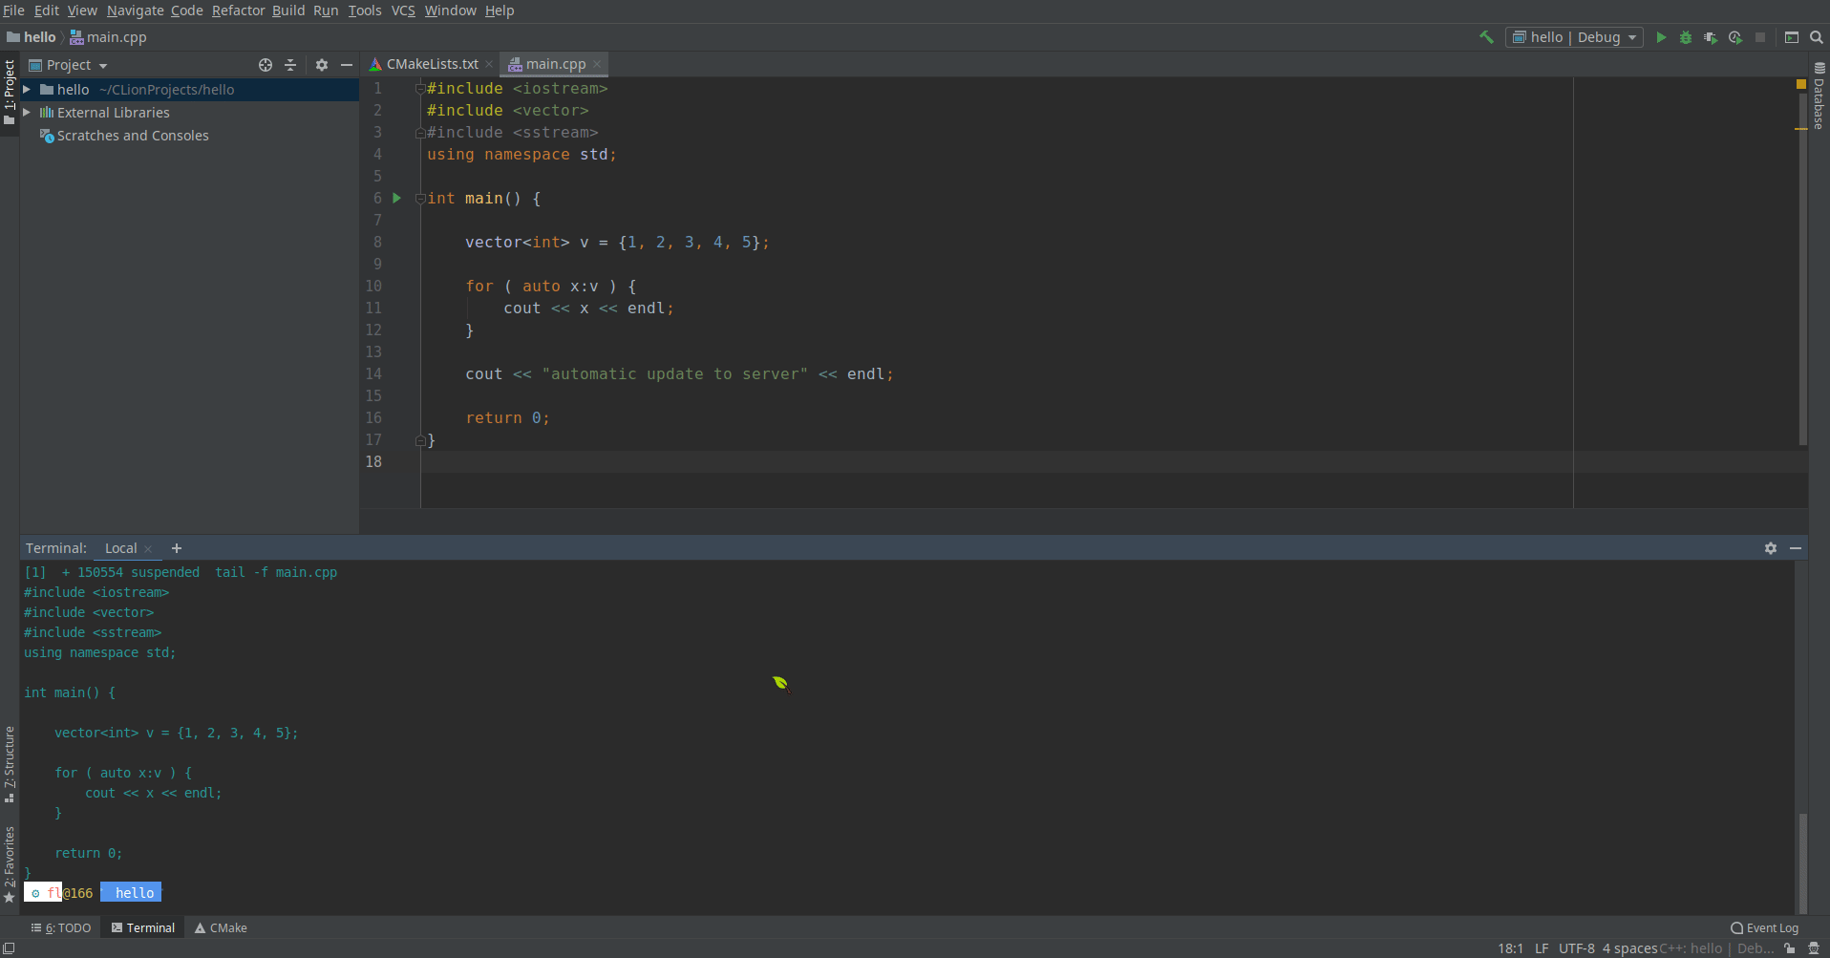The width and height of the screenshot is (1830, 958).
Task: Open Project panel settings gear
Action: pos(322,65)
